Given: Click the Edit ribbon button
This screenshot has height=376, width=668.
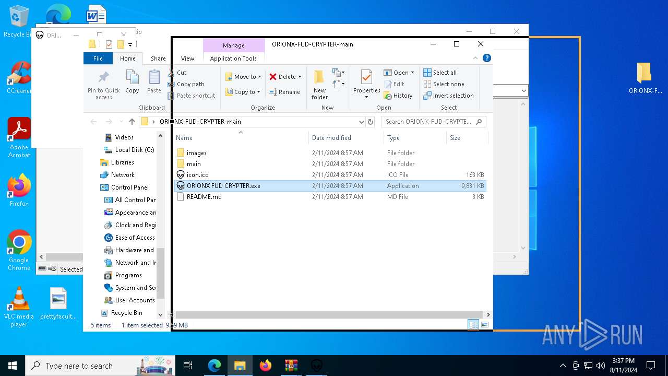Looking at the screenshot, I should [394, 84].
